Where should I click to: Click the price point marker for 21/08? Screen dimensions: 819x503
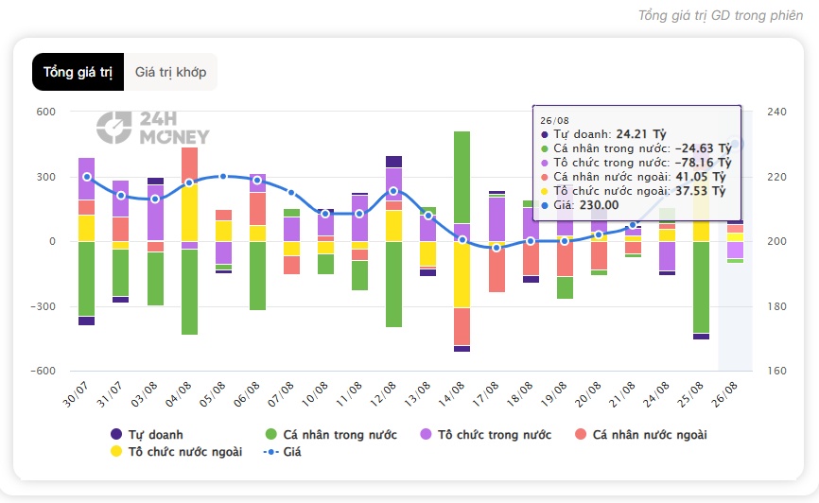(633, 225)
